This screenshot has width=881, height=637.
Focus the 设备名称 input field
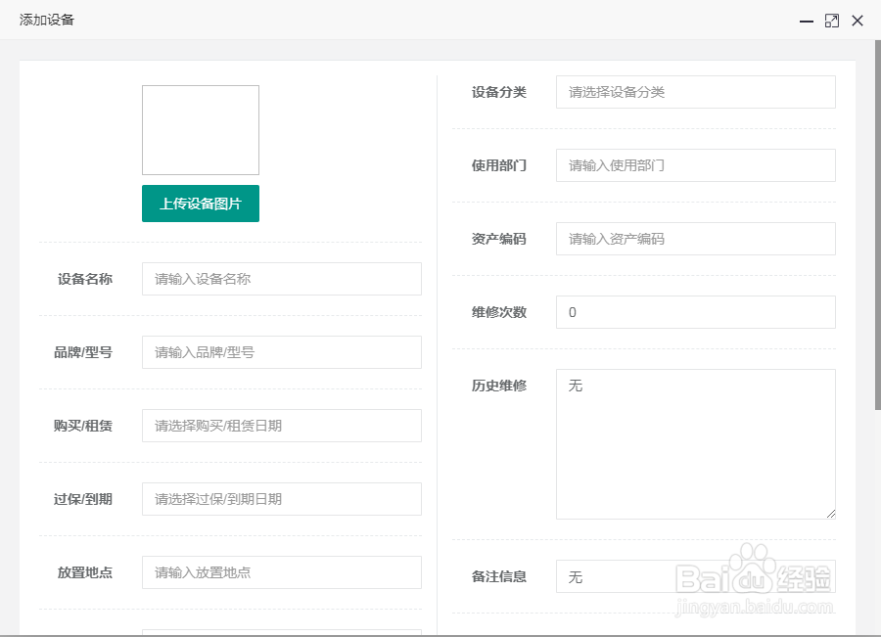pos(282,279)
